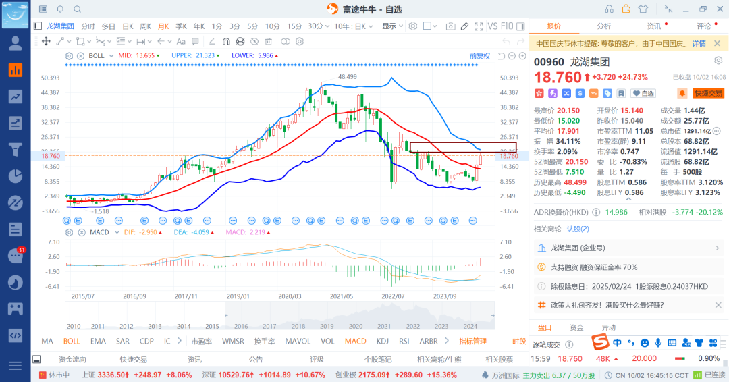Toggle the VS compare mode
729x382 pixels.
tap(492, 26)
